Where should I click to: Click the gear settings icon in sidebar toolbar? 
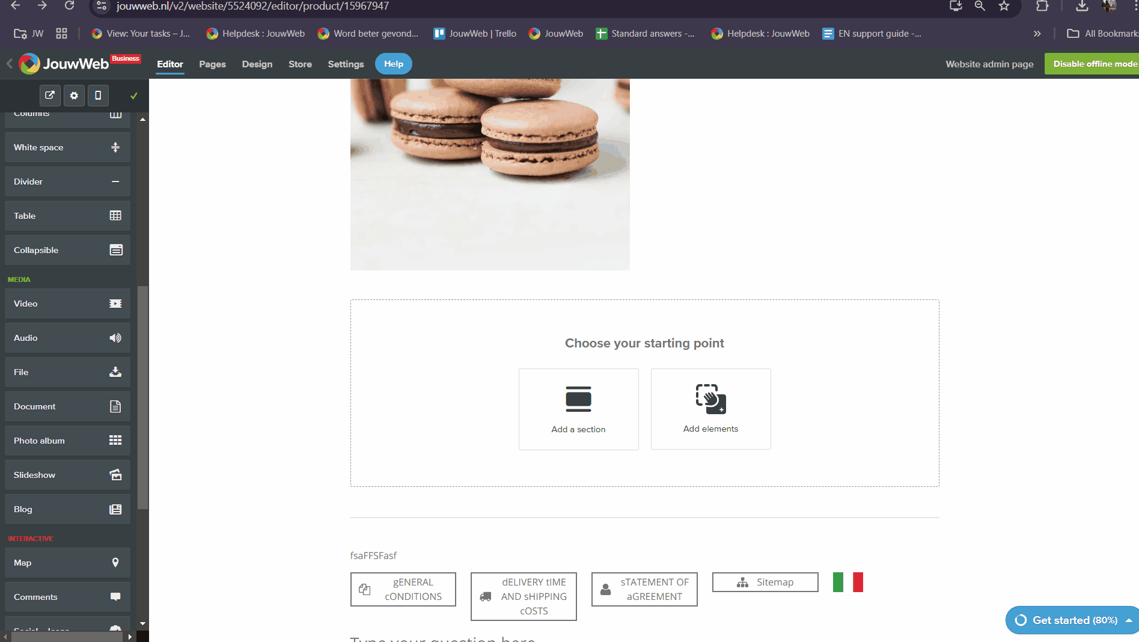(74, 96)
